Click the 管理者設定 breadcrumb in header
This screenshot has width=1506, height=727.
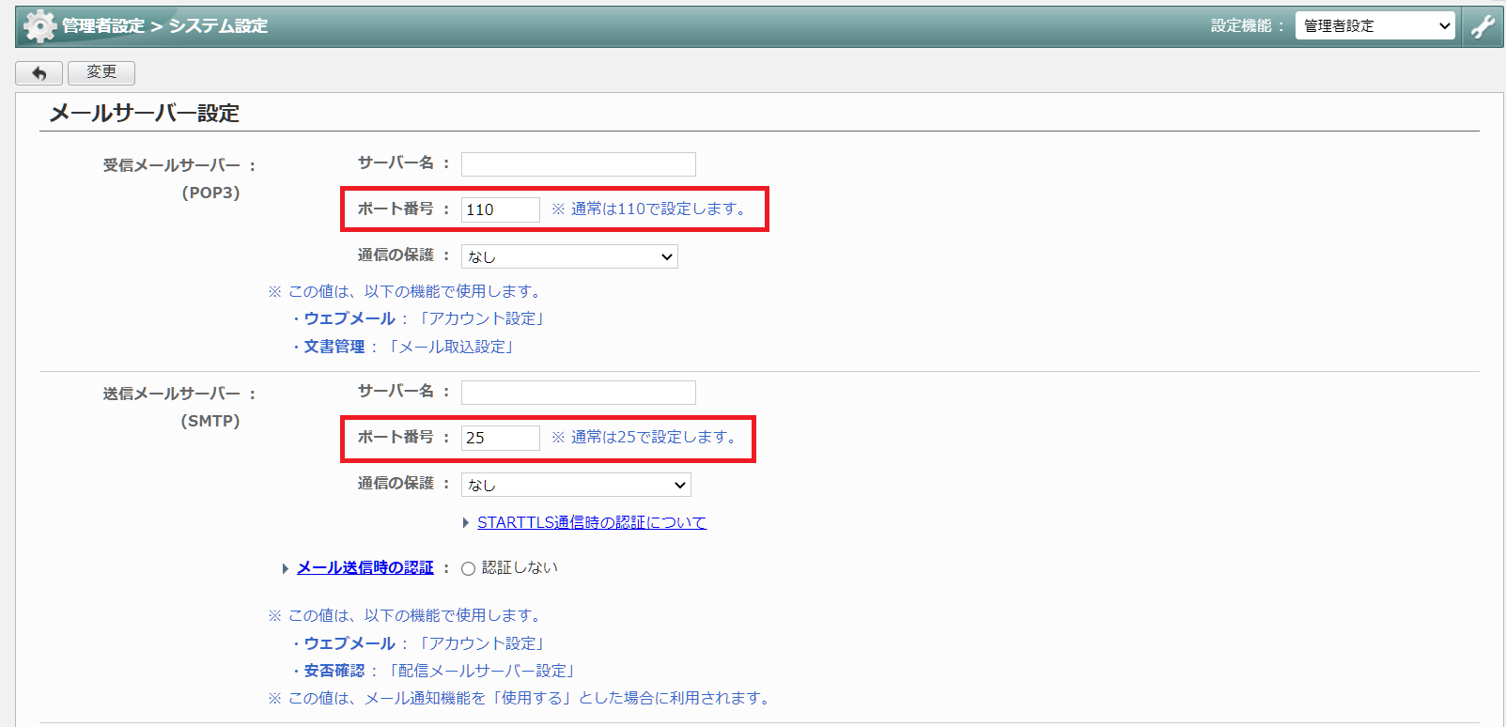[x=103, y=26]
